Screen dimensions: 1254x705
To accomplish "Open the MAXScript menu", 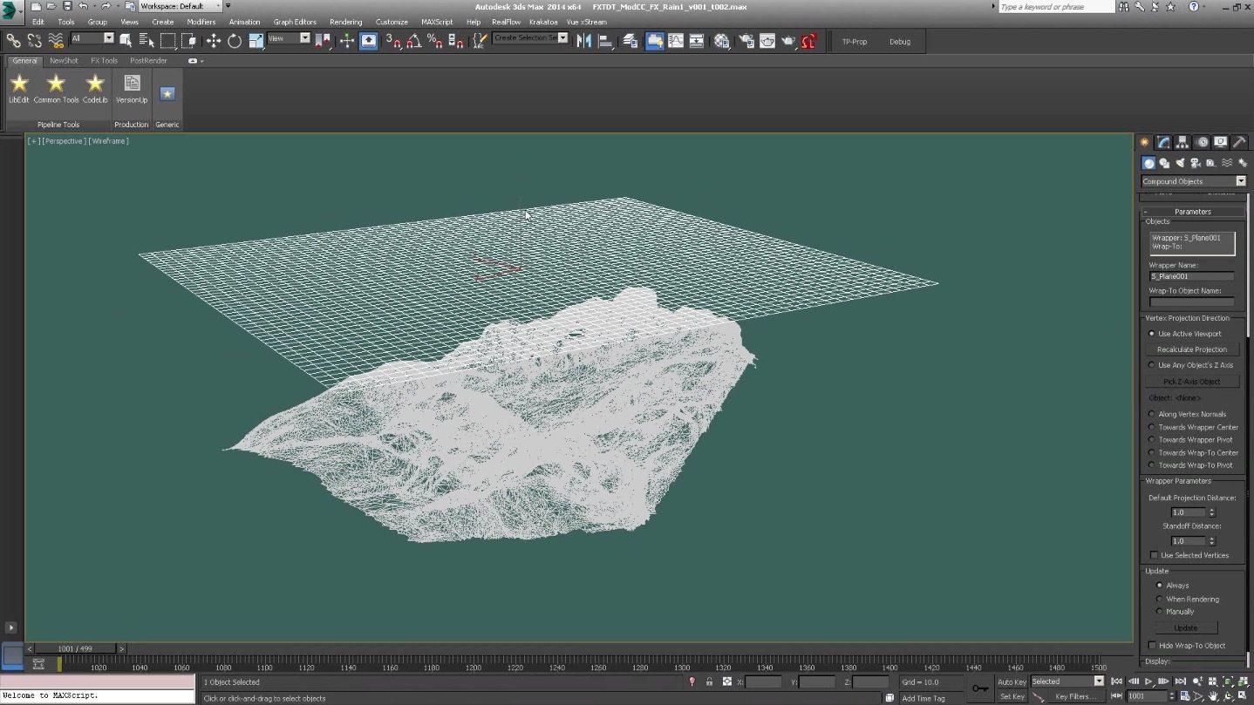I will point(437,22).
